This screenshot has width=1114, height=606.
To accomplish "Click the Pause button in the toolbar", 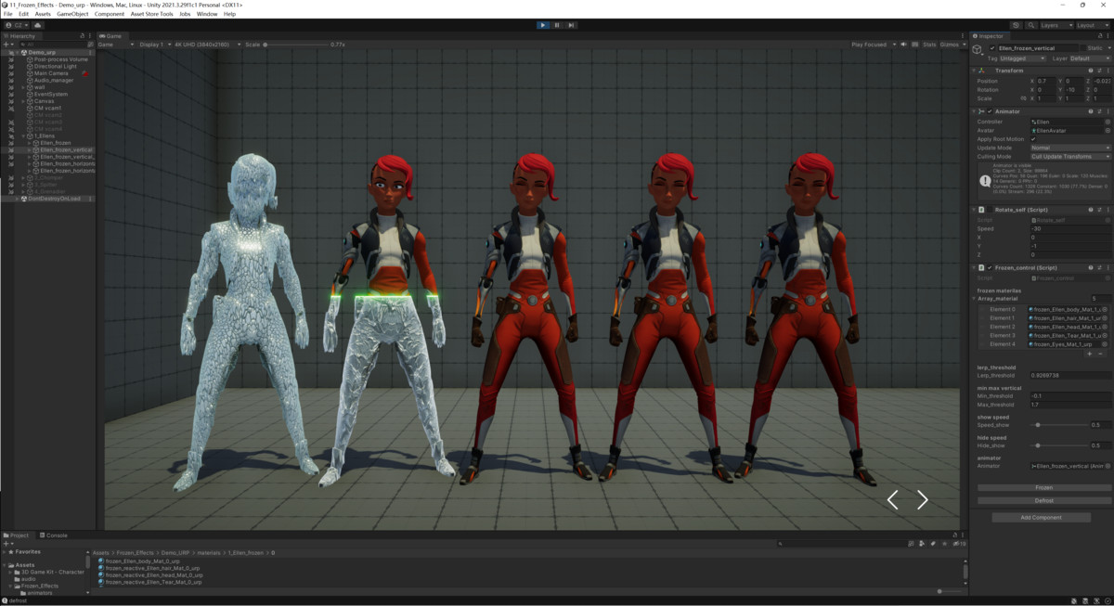I will coord(557,25).
